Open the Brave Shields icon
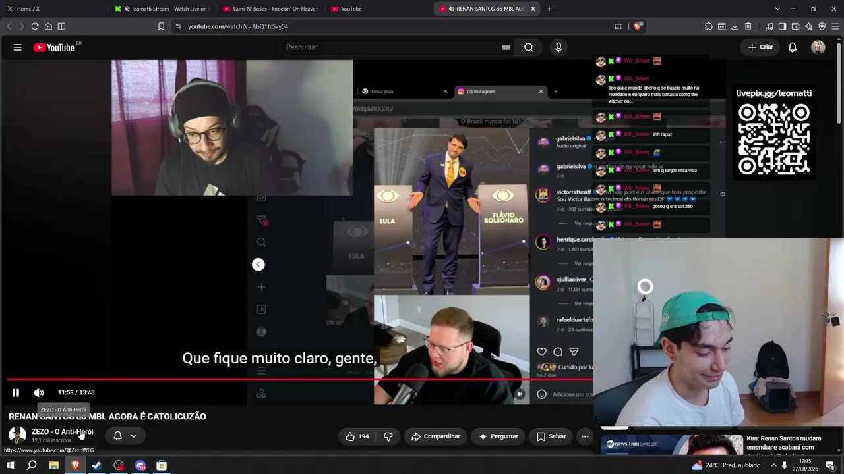Screen dimensions: 844x474 (x=638, y=26)
